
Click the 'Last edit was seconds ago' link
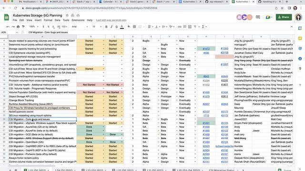pos(111,20)
